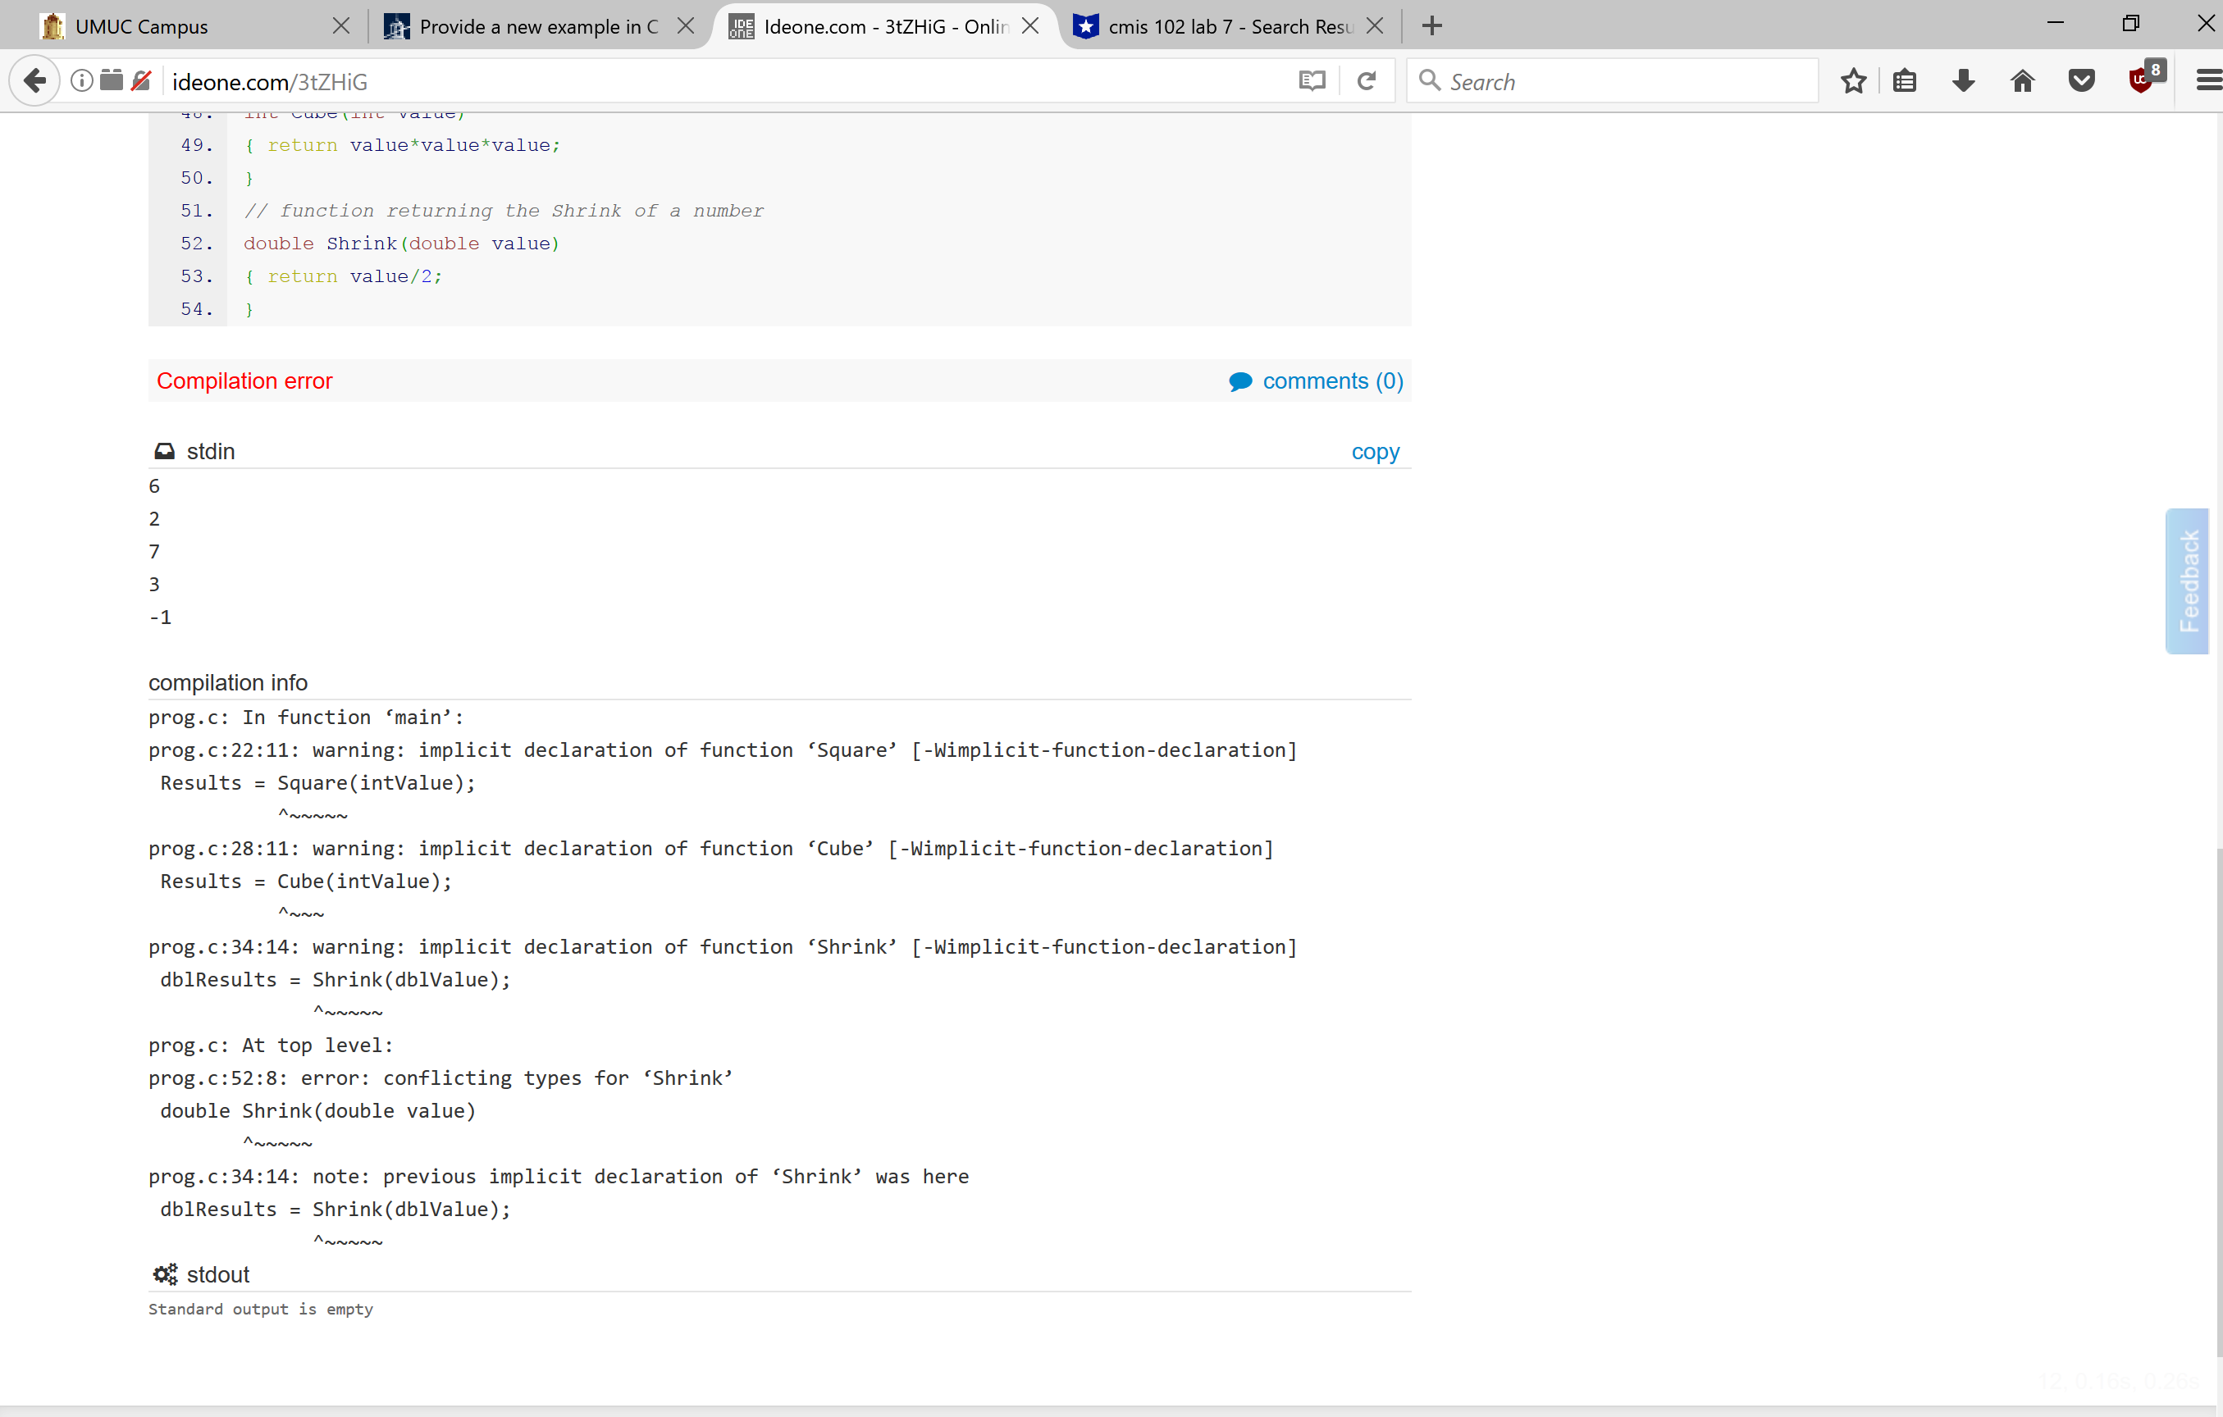Image resolution: width=2223 pixels, height=1417 pixels.
Task: Open the bookmarks list icon
Action: 1905,81
